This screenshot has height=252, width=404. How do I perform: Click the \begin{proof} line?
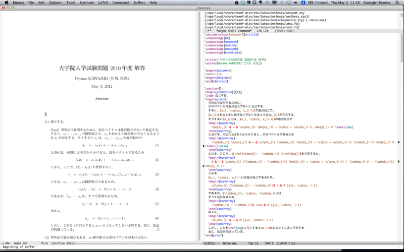pyautogui.click(x=216, y=99)
